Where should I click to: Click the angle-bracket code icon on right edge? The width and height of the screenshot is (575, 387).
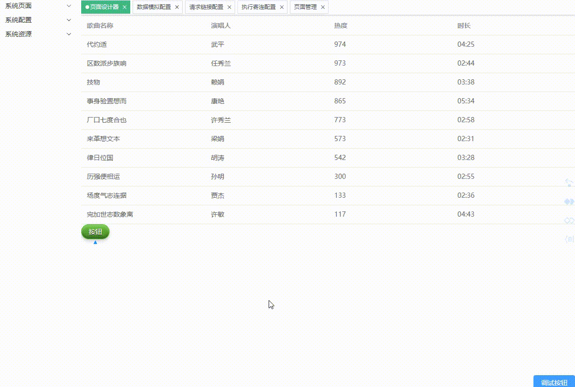(x=569, y=239)
